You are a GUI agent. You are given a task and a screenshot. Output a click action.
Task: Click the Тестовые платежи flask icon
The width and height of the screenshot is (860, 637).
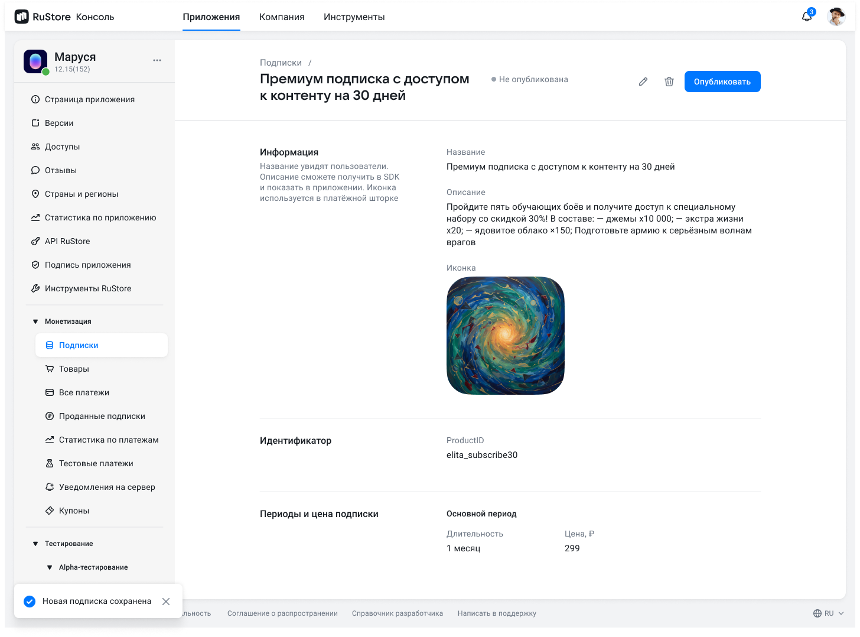coord(50,463)
